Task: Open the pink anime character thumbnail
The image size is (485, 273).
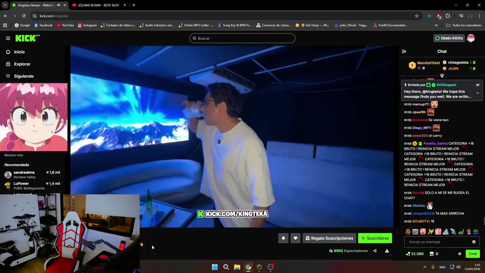Action: (34, 117)
